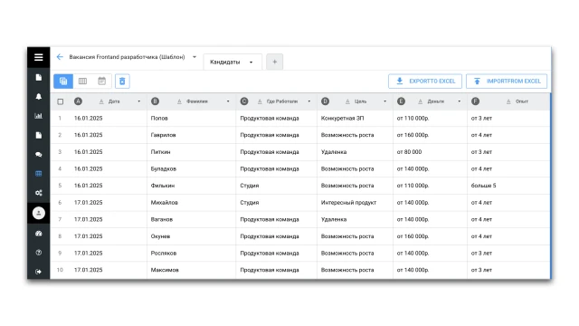Open notifications bell in sidebar
The image size is (579, 326).
tap(38, 97)
